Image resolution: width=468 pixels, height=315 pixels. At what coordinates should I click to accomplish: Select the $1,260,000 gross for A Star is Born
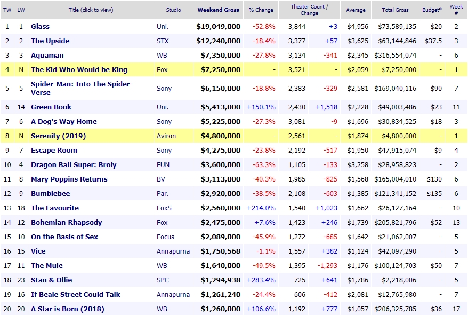[221, 309]
